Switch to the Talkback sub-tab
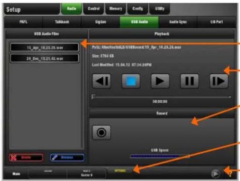 click(62, 22)
